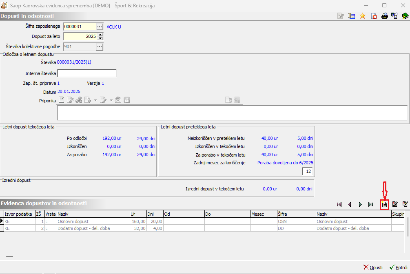
Task: Go to the last record arrow
Action: click(x=370, y=204)
